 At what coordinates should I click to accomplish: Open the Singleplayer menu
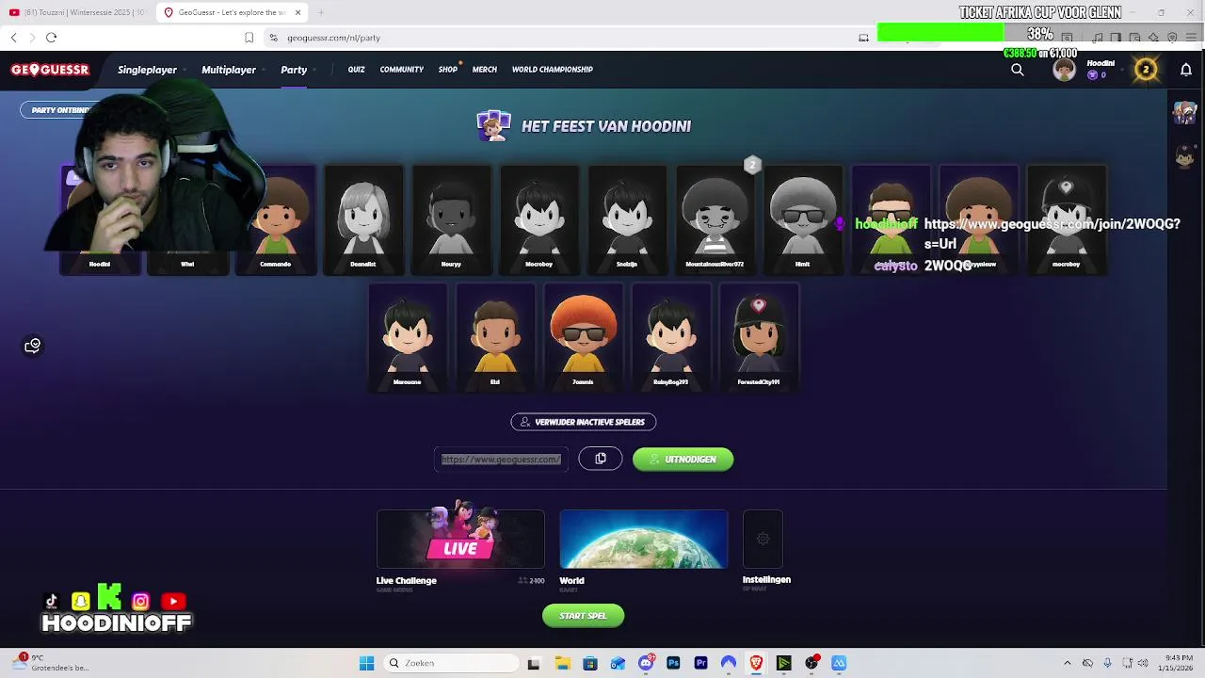tap(147, 70)
